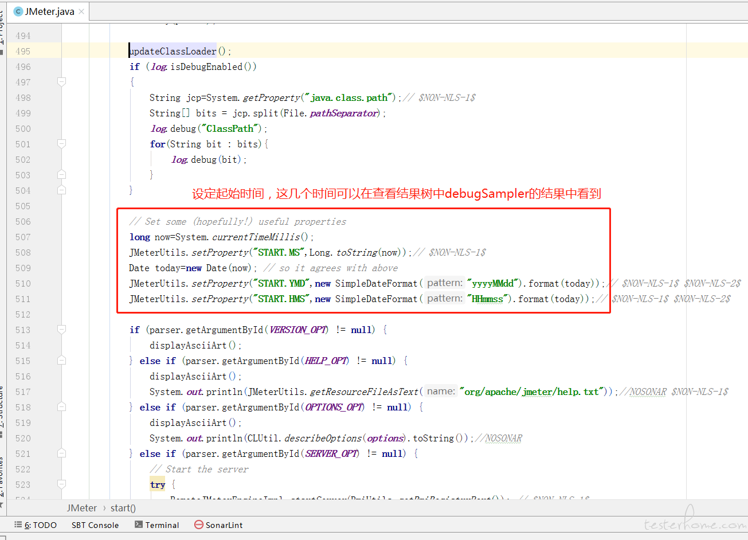Collapse the code block at line 497
This screenshot has width=748, height=540.
click(x=62, y=82)
